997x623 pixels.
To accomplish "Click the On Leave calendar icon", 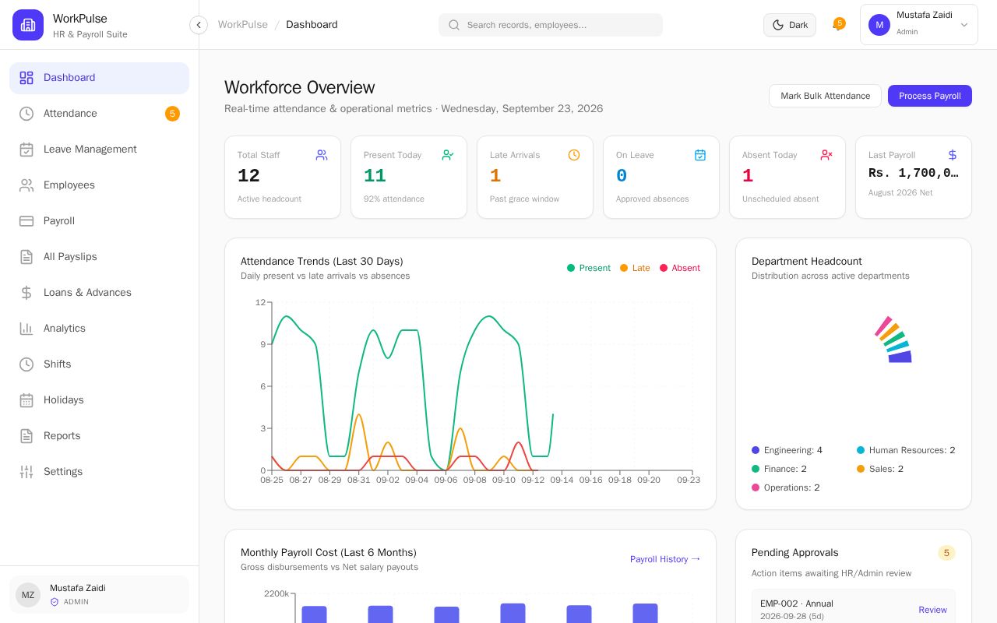I will [700, 155].
